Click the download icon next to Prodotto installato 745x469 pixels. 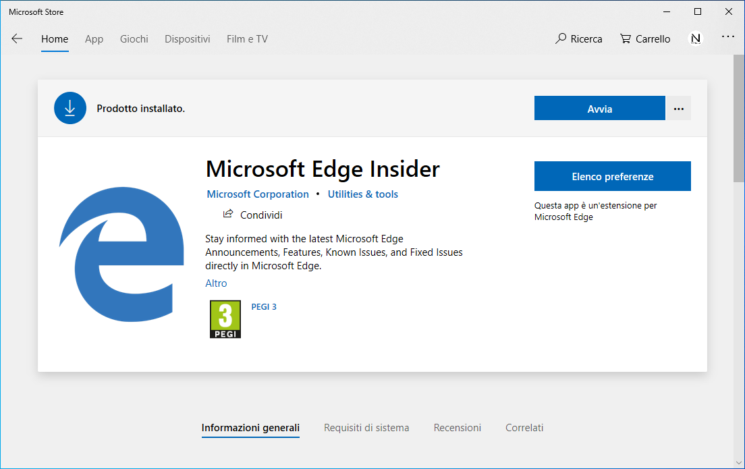pyautogui.click(x=70, y=108)
